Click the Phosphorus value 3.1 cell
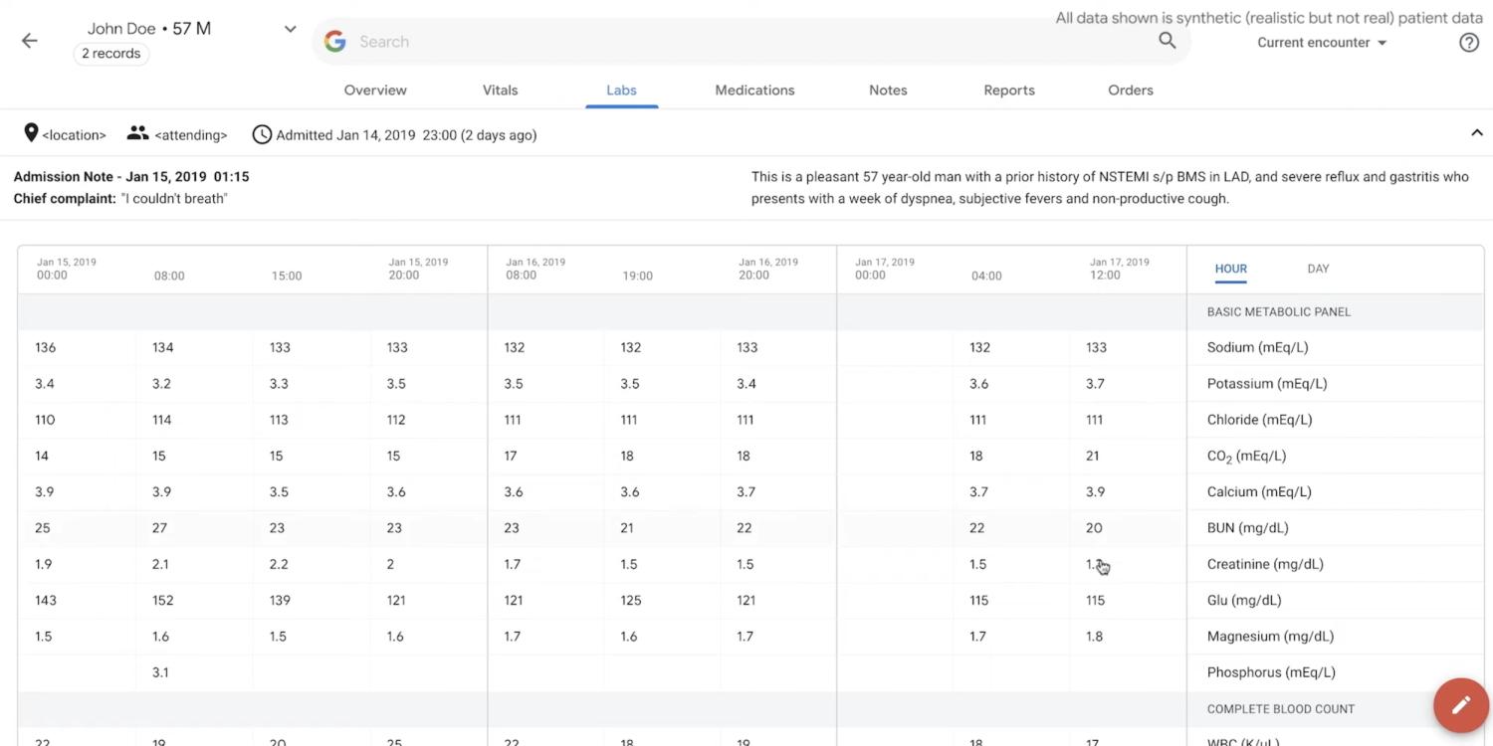The image size is (1493, 746). point(160,672)
